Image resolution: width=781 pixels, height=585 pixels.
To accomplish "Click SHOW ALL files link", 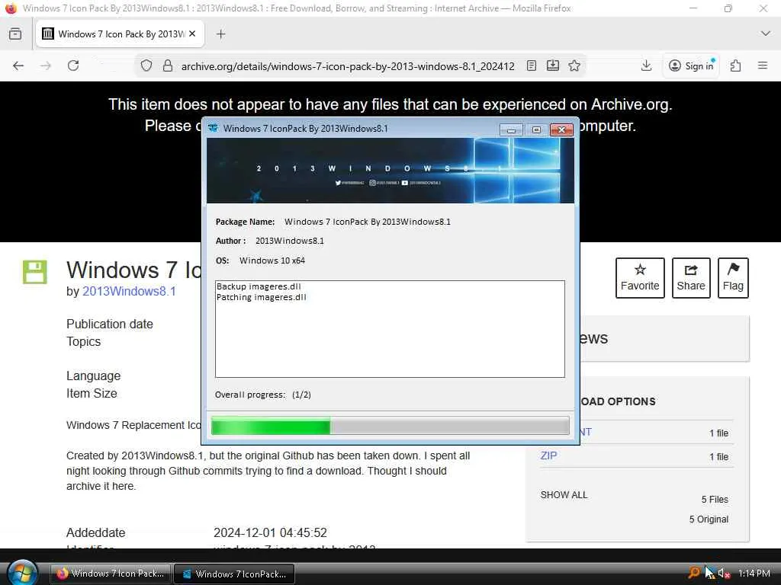I will [564, 495].
